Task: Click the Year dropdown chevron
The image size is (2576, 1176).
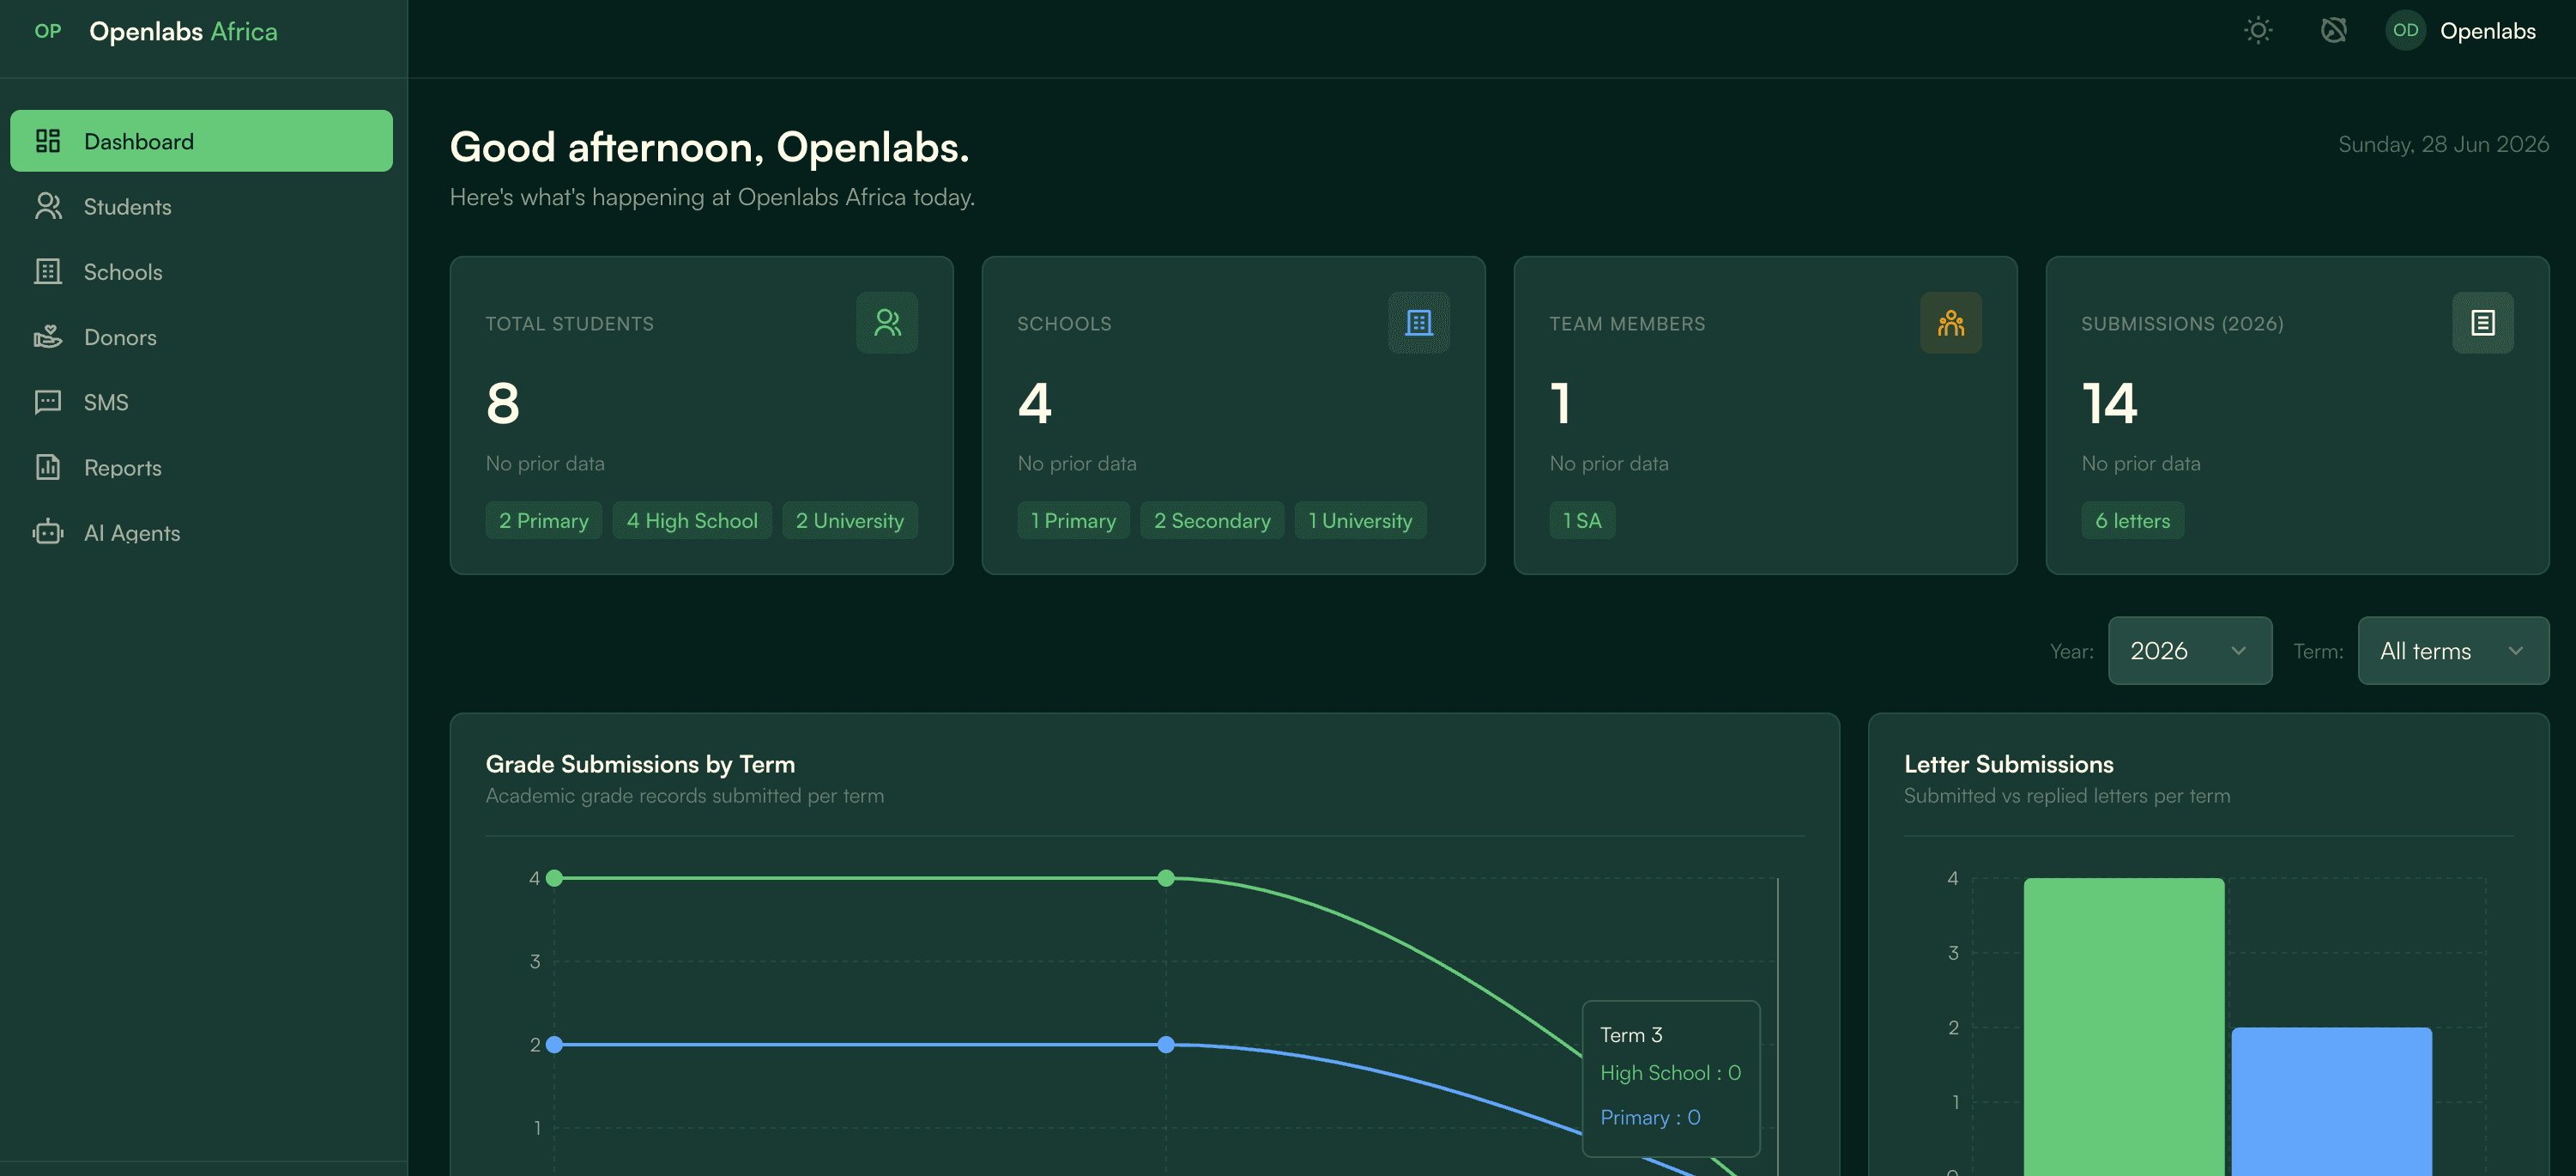Action: (x=2239, y=651)
